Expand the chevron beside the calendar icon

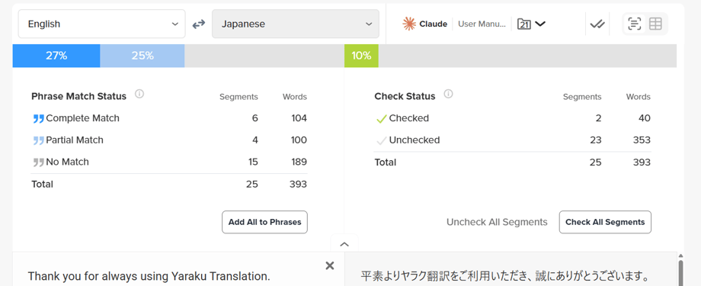click(x=540, y=24)
